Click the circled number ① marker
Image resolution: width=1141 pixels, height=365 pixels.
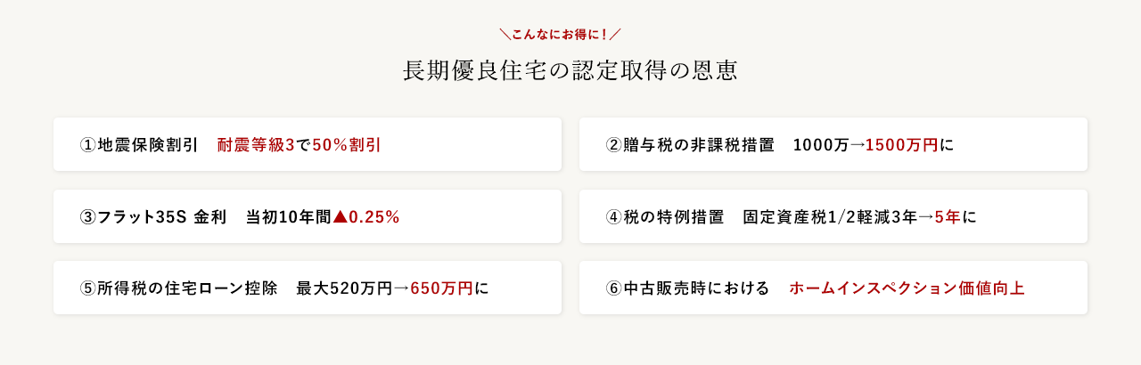(87, 145)
